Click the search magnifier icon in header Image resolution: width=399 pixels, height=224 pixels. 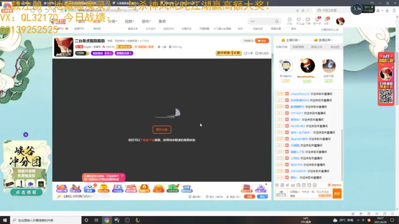pos(277,21)
